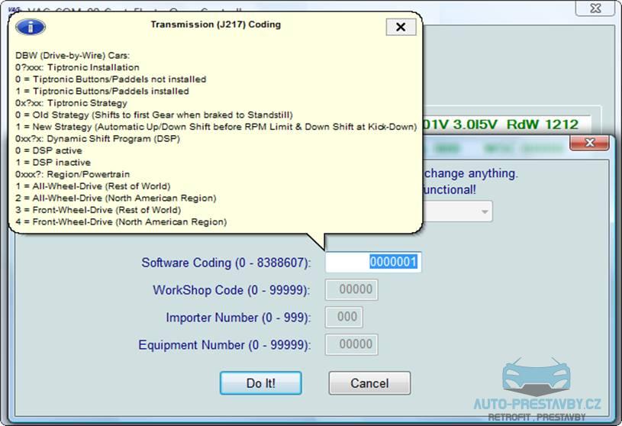Image resolution: width=622 pixels, height=426 pixels.
Task: Click the Equipment Number (0 - 99999) label
Action: tap(224, 345)
